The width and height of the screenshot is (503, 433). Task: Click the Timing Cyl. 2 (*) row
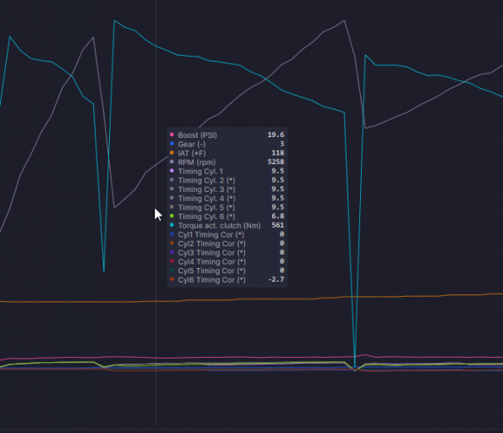pos(227,180)
